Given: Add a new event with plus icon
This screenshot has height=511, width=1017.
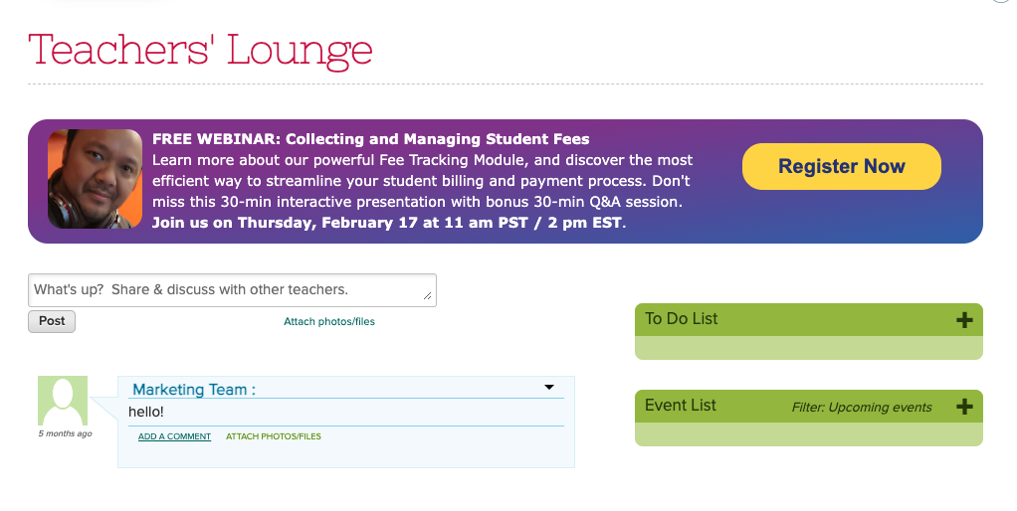Looking at the screenshot, I should 963,406.
